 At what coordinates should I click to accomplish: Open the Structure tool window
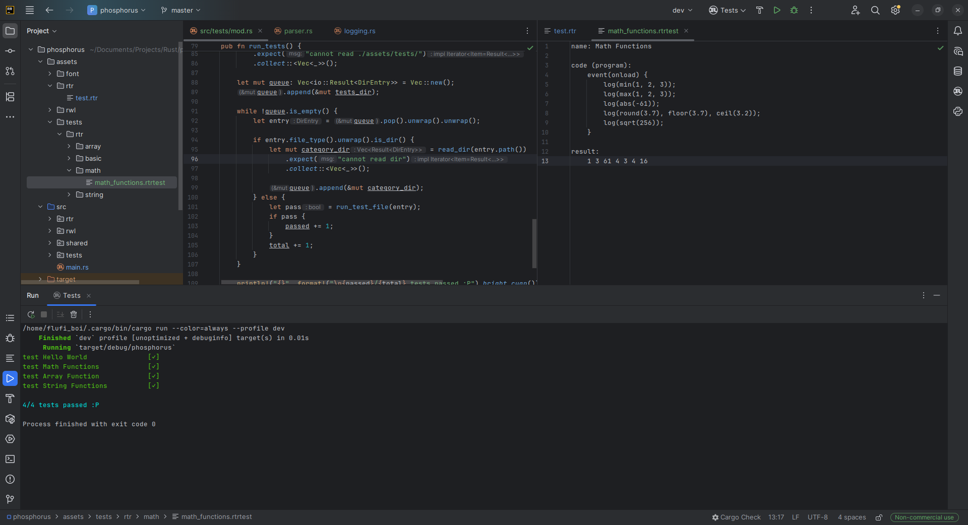(x=10, y=97)
